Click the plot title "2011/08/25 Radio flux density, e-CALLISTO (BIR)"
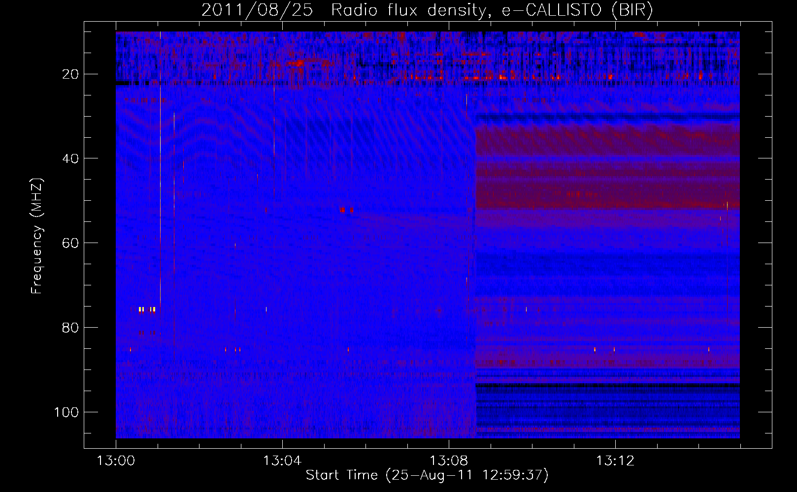The image size is (797, 492). click(427, 10)
